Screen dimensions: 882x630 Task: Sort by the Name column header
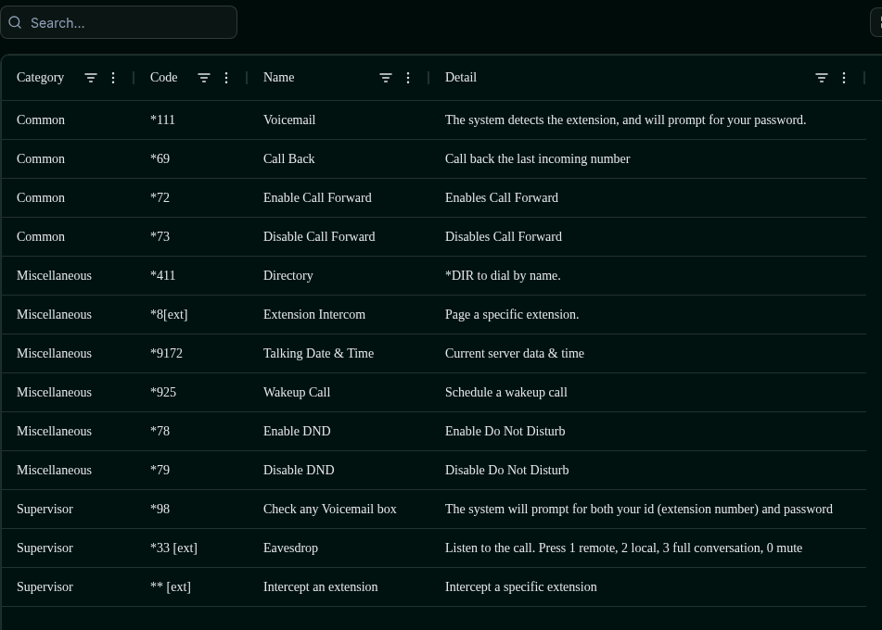(x=278, y=78)
